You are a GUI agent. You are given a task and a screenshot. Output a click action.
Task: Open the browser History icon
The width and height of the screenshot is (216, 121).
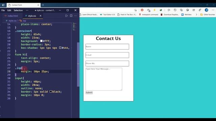(175, 10)
